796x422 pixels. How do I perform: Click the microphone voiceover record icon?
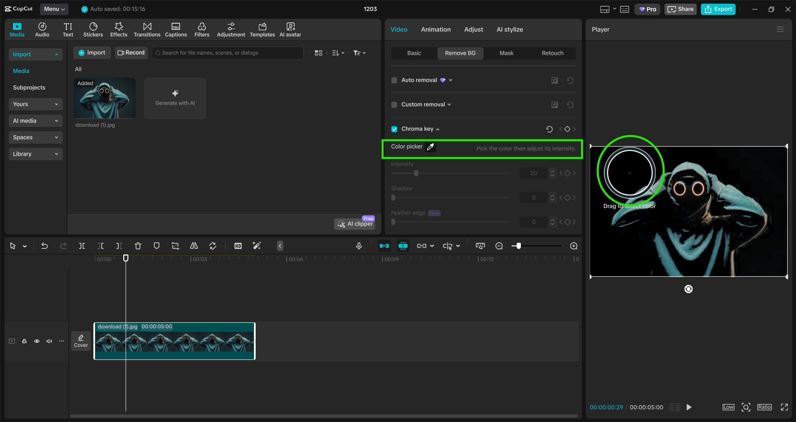click(359, 246)
